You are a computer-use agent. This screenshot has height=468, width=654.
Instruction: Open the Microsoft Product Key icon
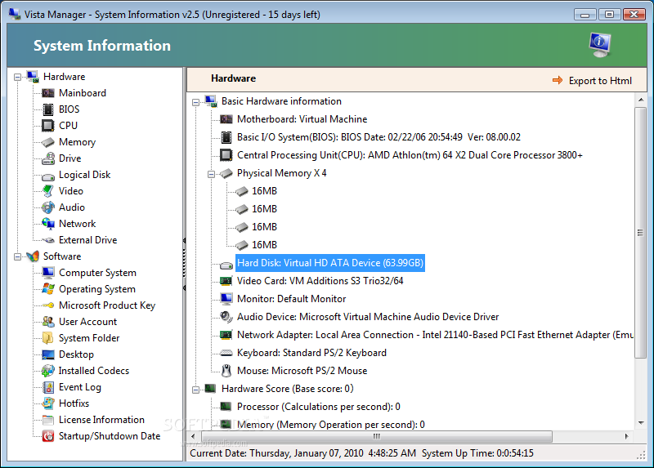point(48,305)
